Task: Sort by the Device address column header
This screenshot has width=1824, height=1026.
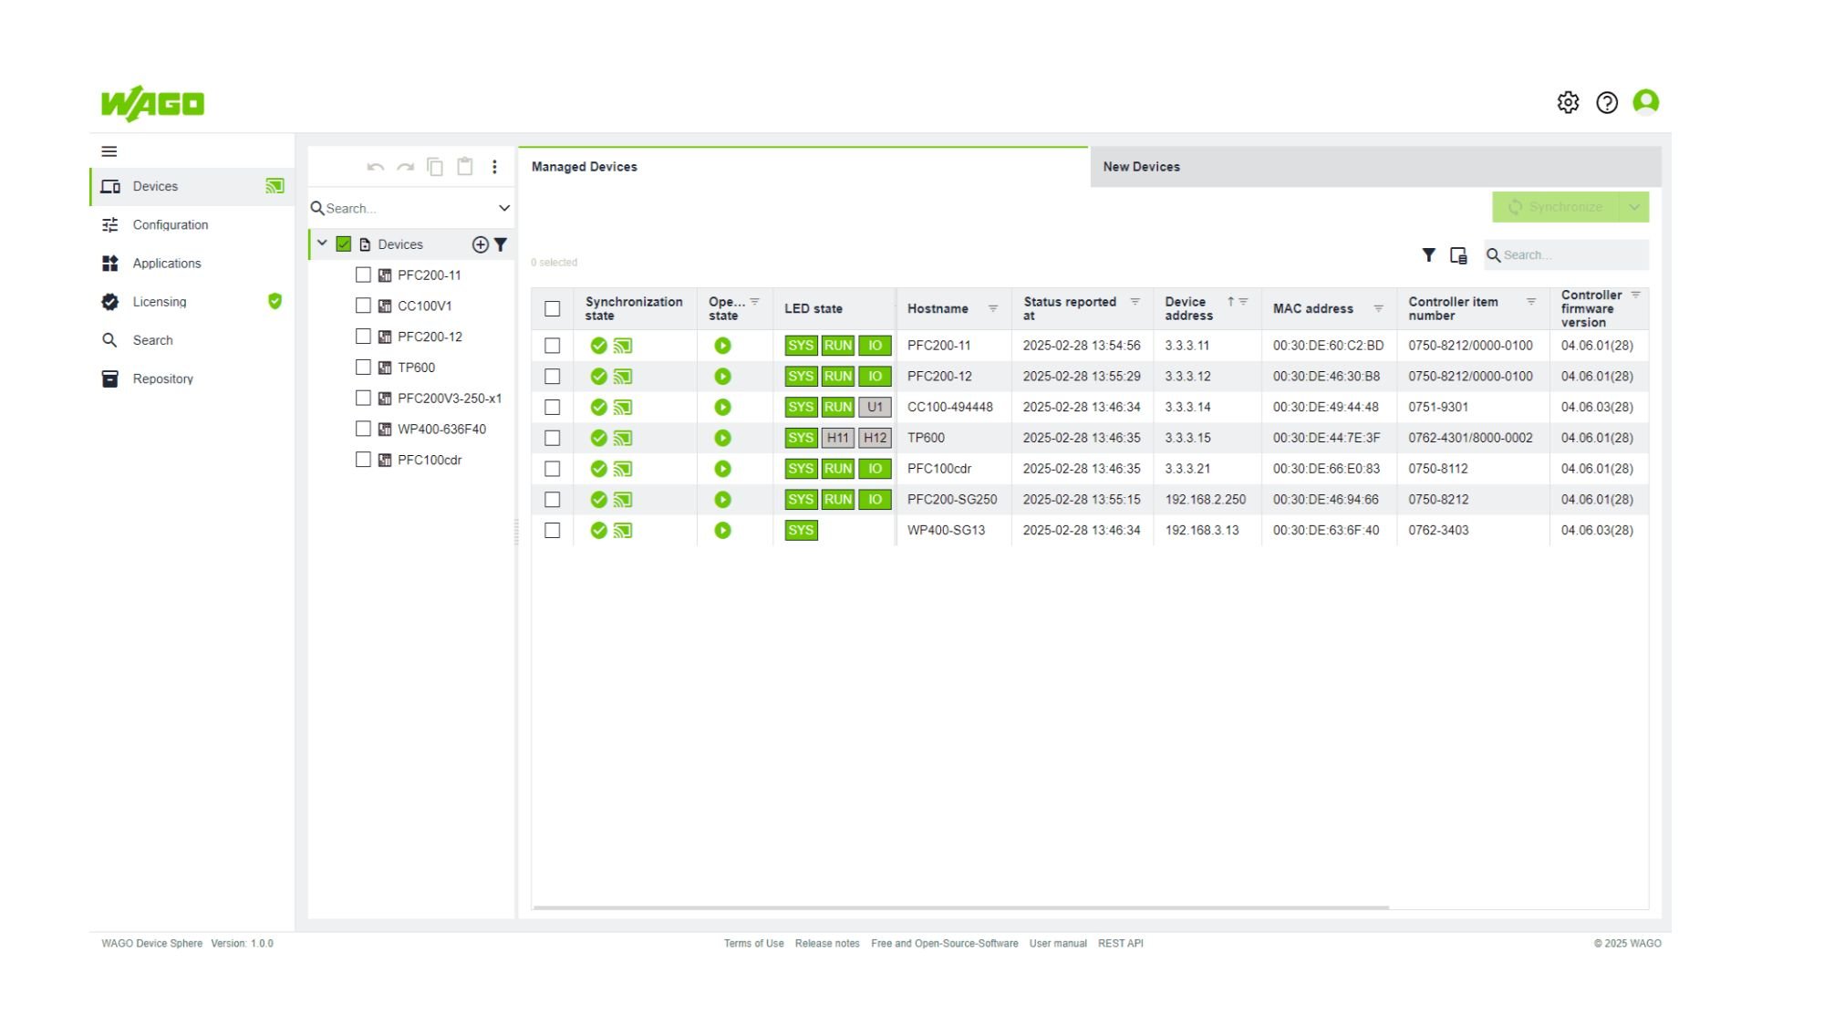Action: [x=1188, y=309]
